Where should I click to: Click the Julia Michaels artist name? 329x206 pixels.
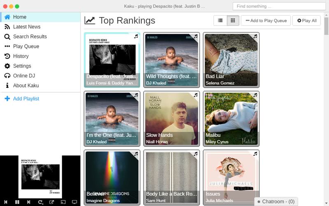pyautogui.click(x=219, y=201)
